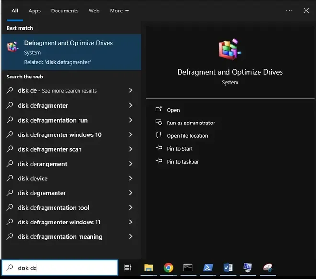Switch to the Web search tab
Screen dimensions: 316x279
tap(94, 11)
